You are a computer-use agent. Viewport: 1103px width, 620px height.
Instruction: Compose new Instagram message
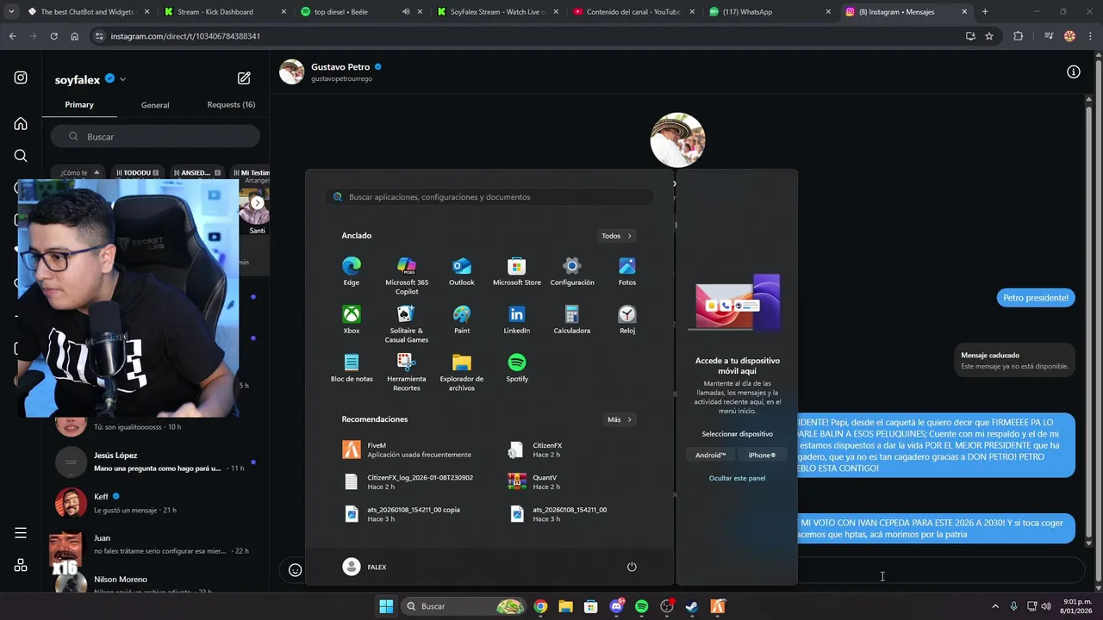244,78
